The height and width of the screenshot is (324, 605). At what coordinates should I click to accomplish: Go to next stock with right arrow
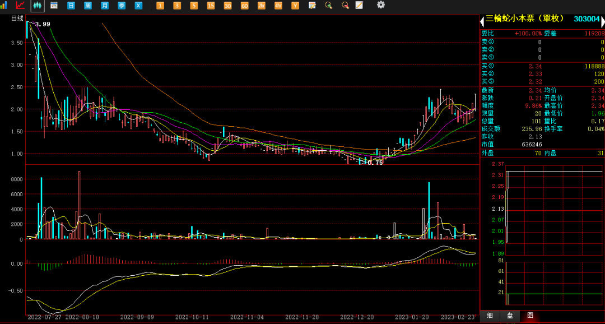pos(602,22)
